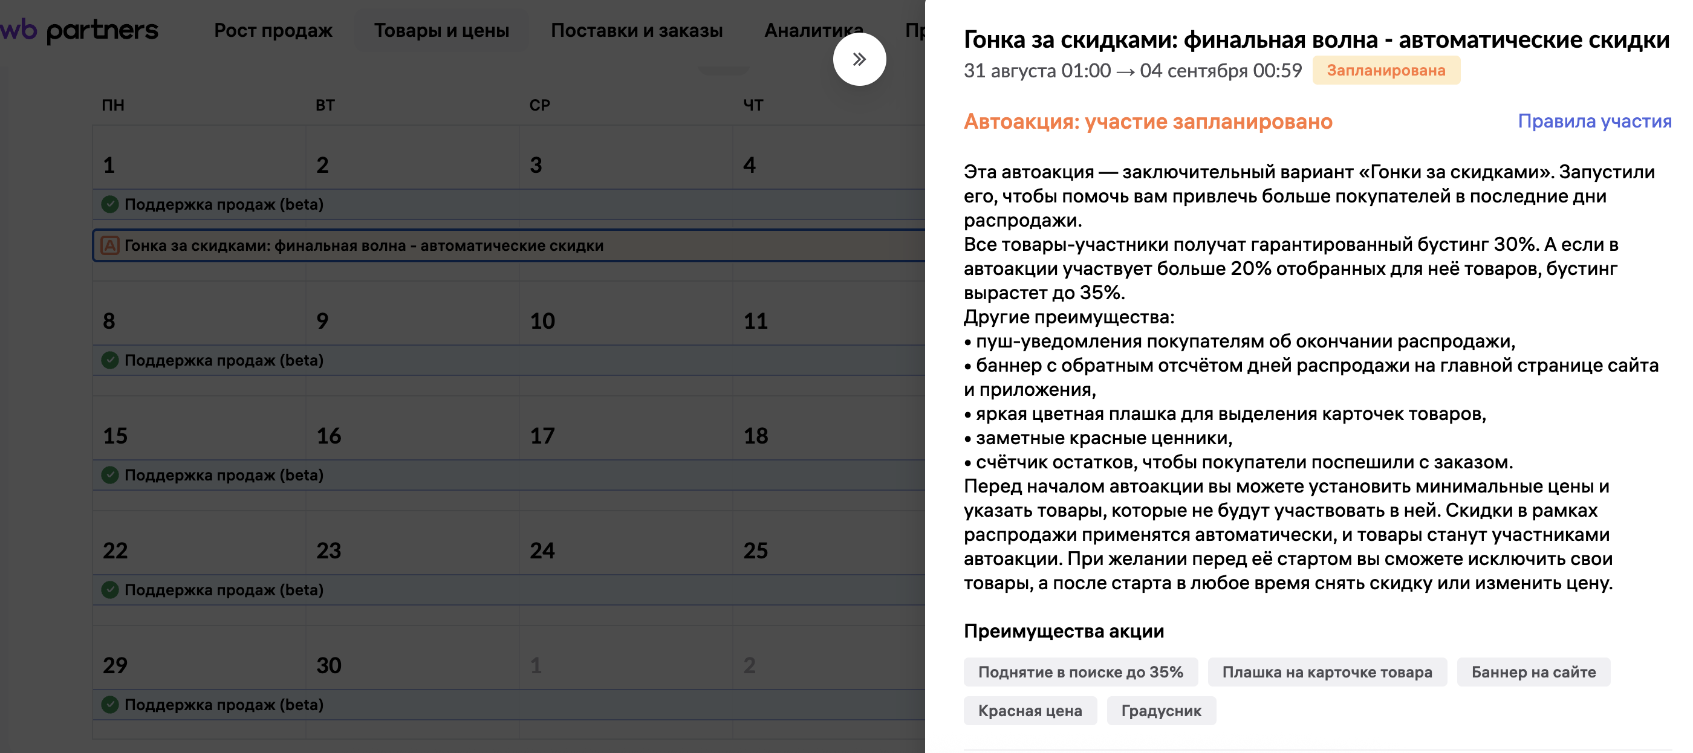Click the panel title Гонка за скидками
This screenshot has height=753, width=1693.
pyautogui.click(x=1316, y=39)
